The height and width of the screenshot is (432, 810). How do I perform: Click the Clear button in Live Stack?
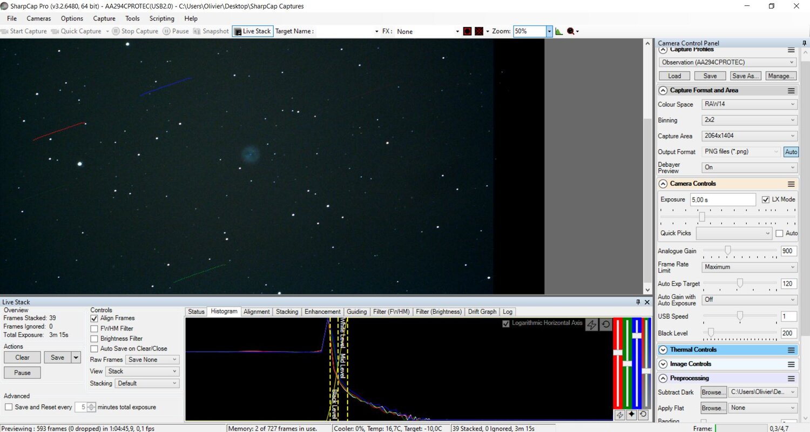(x=22, y=357)
